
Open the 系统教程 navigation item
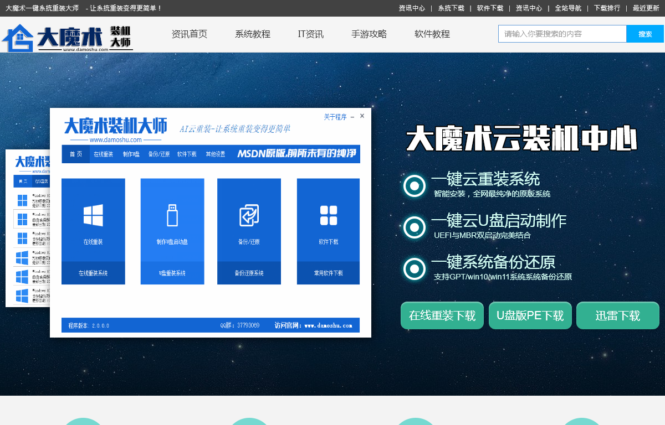253,34
